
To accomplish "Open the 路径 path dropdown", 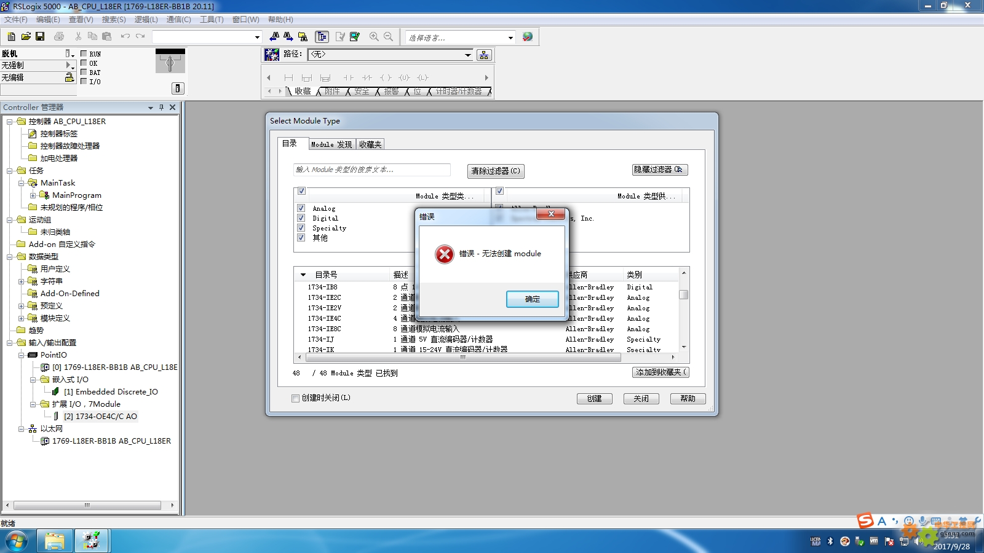I will tap(467, 55).
